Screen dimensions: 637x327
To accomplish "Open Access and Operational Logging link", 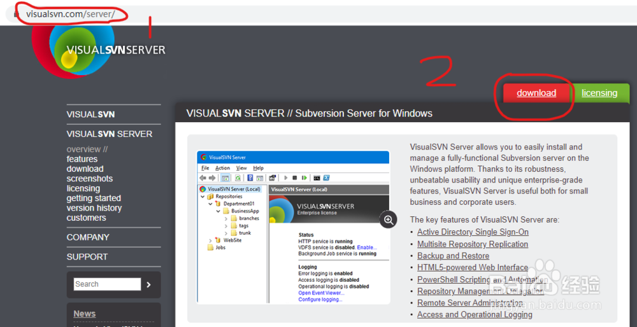I will click(475, 315).
